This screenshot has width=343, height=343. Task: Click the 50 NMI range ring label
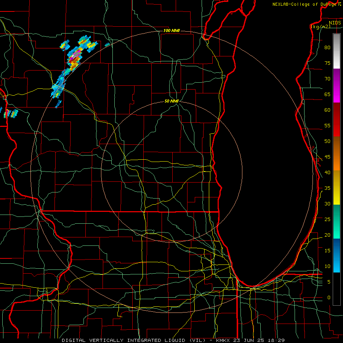coord(171,101)
